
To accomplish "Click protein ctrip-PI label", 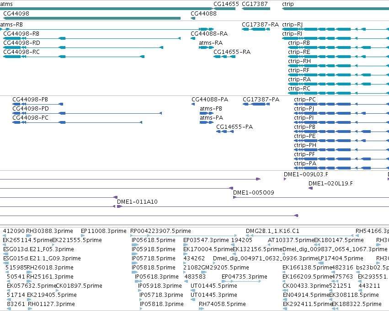I will (x=304, y=118).
